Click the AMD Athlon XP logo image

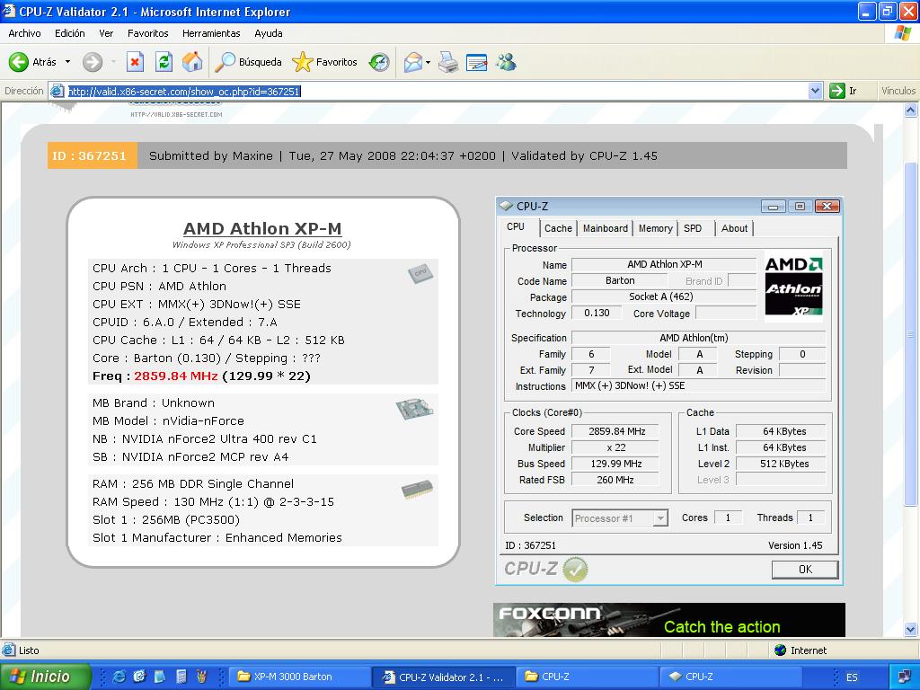click(793, 287)
